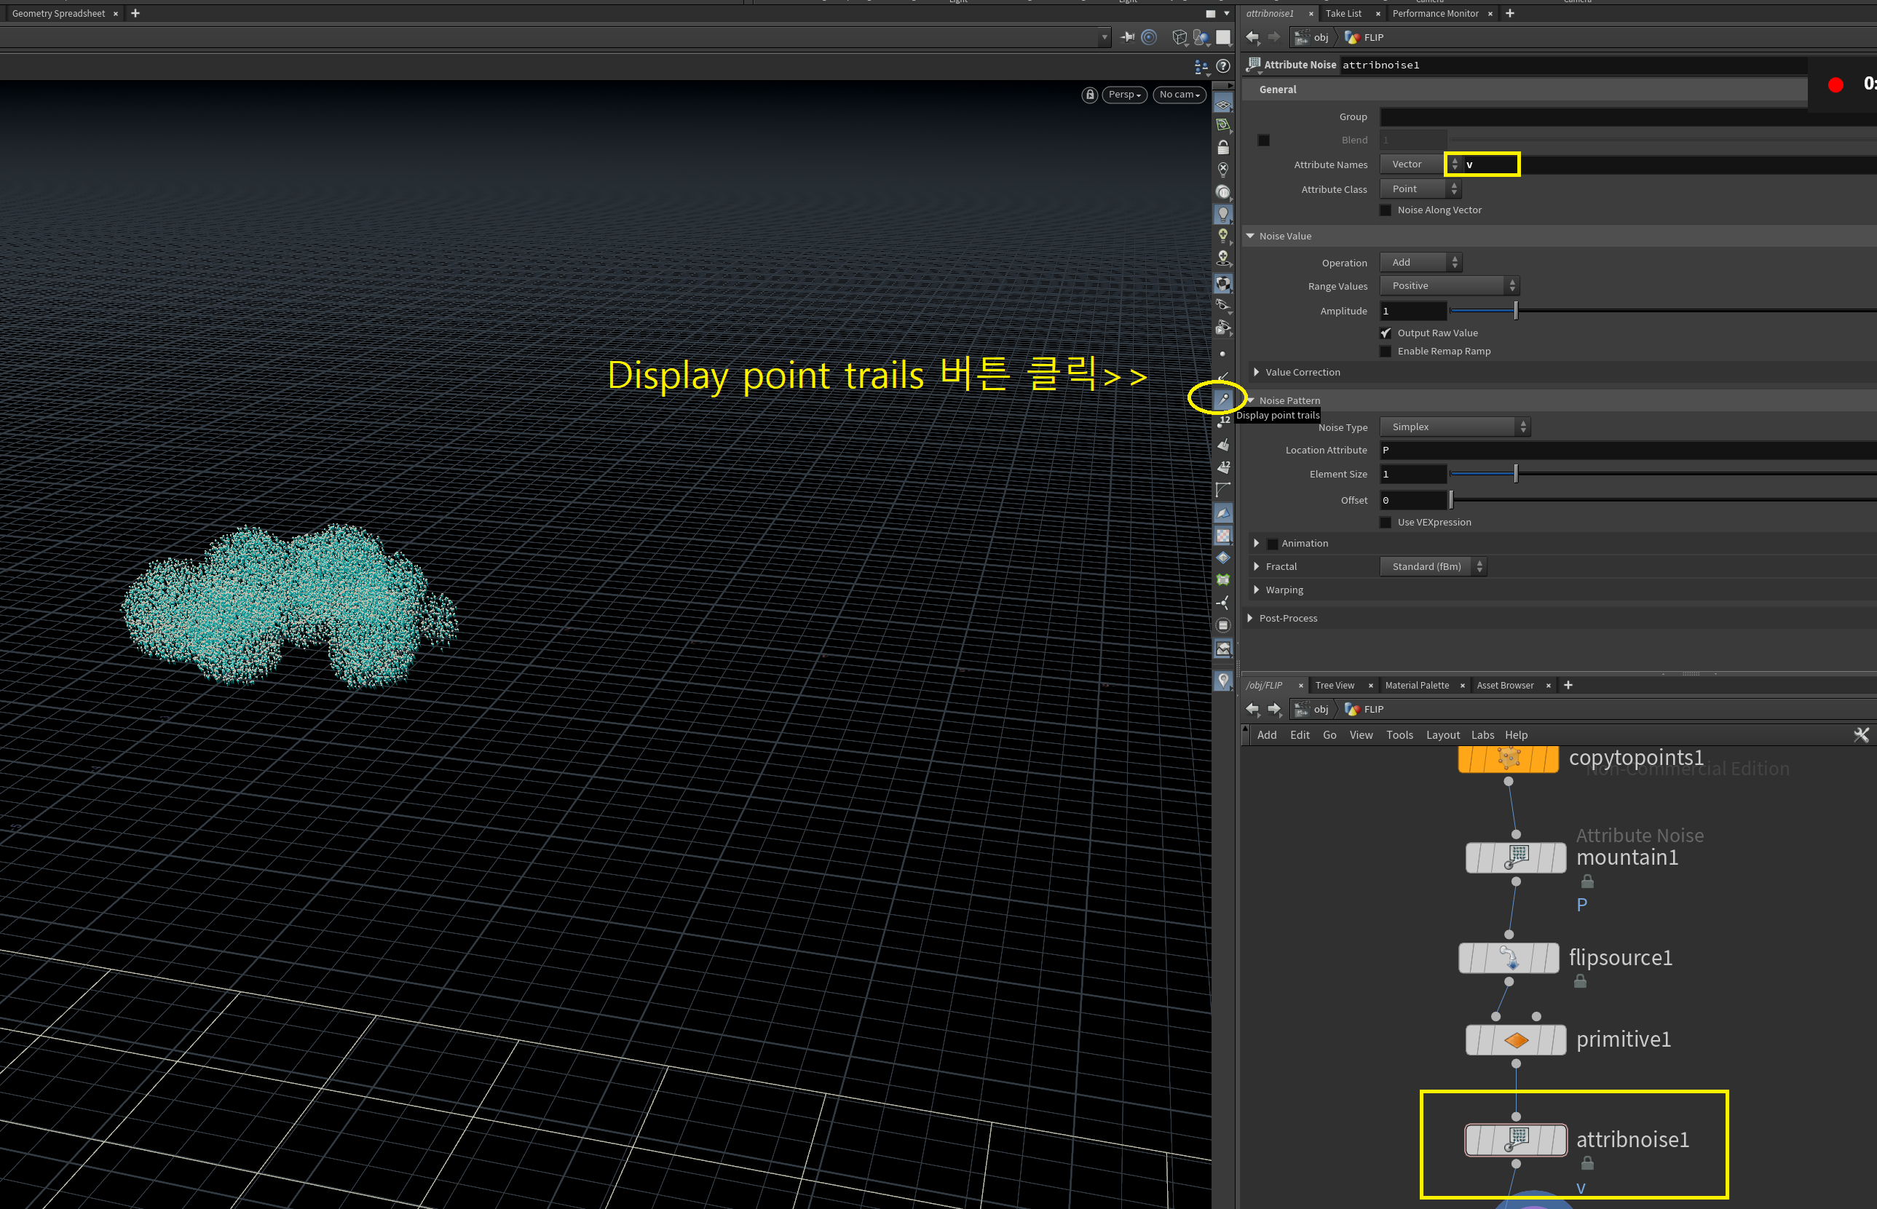Open the Noise Type Simplex dropdown
The height and width of the screenshot is (1209, 1877).
(1455, 427)
